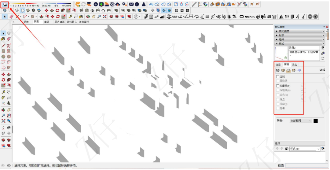Toggle the 出头(E) checkbox
Viewport: 330px width, 170px height.
click(x=277, y=95)
